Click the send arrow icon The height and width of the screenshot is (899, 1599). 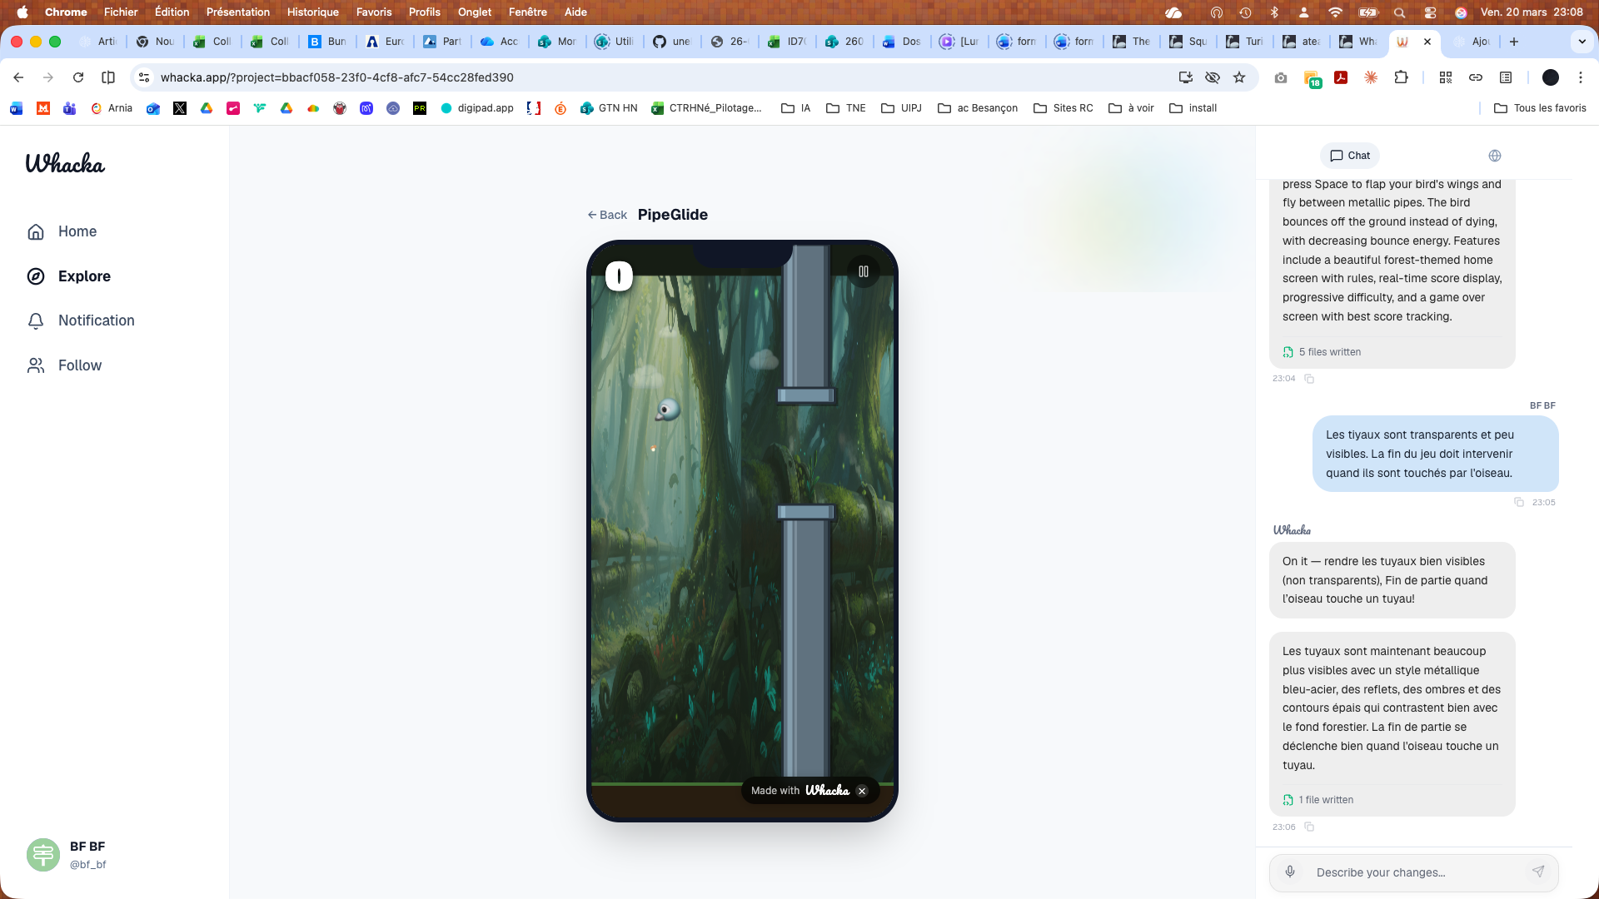coord(1537,872)
